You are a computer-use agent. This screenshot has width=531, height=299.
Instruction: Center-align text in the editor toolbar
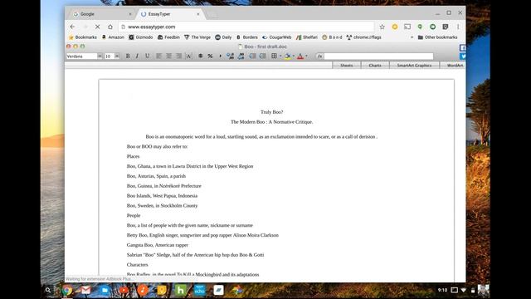[168, 56]
